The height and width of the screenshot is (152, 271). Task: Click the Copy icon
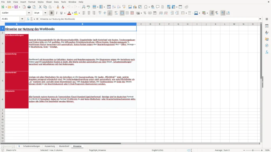[x=45, y=7]
